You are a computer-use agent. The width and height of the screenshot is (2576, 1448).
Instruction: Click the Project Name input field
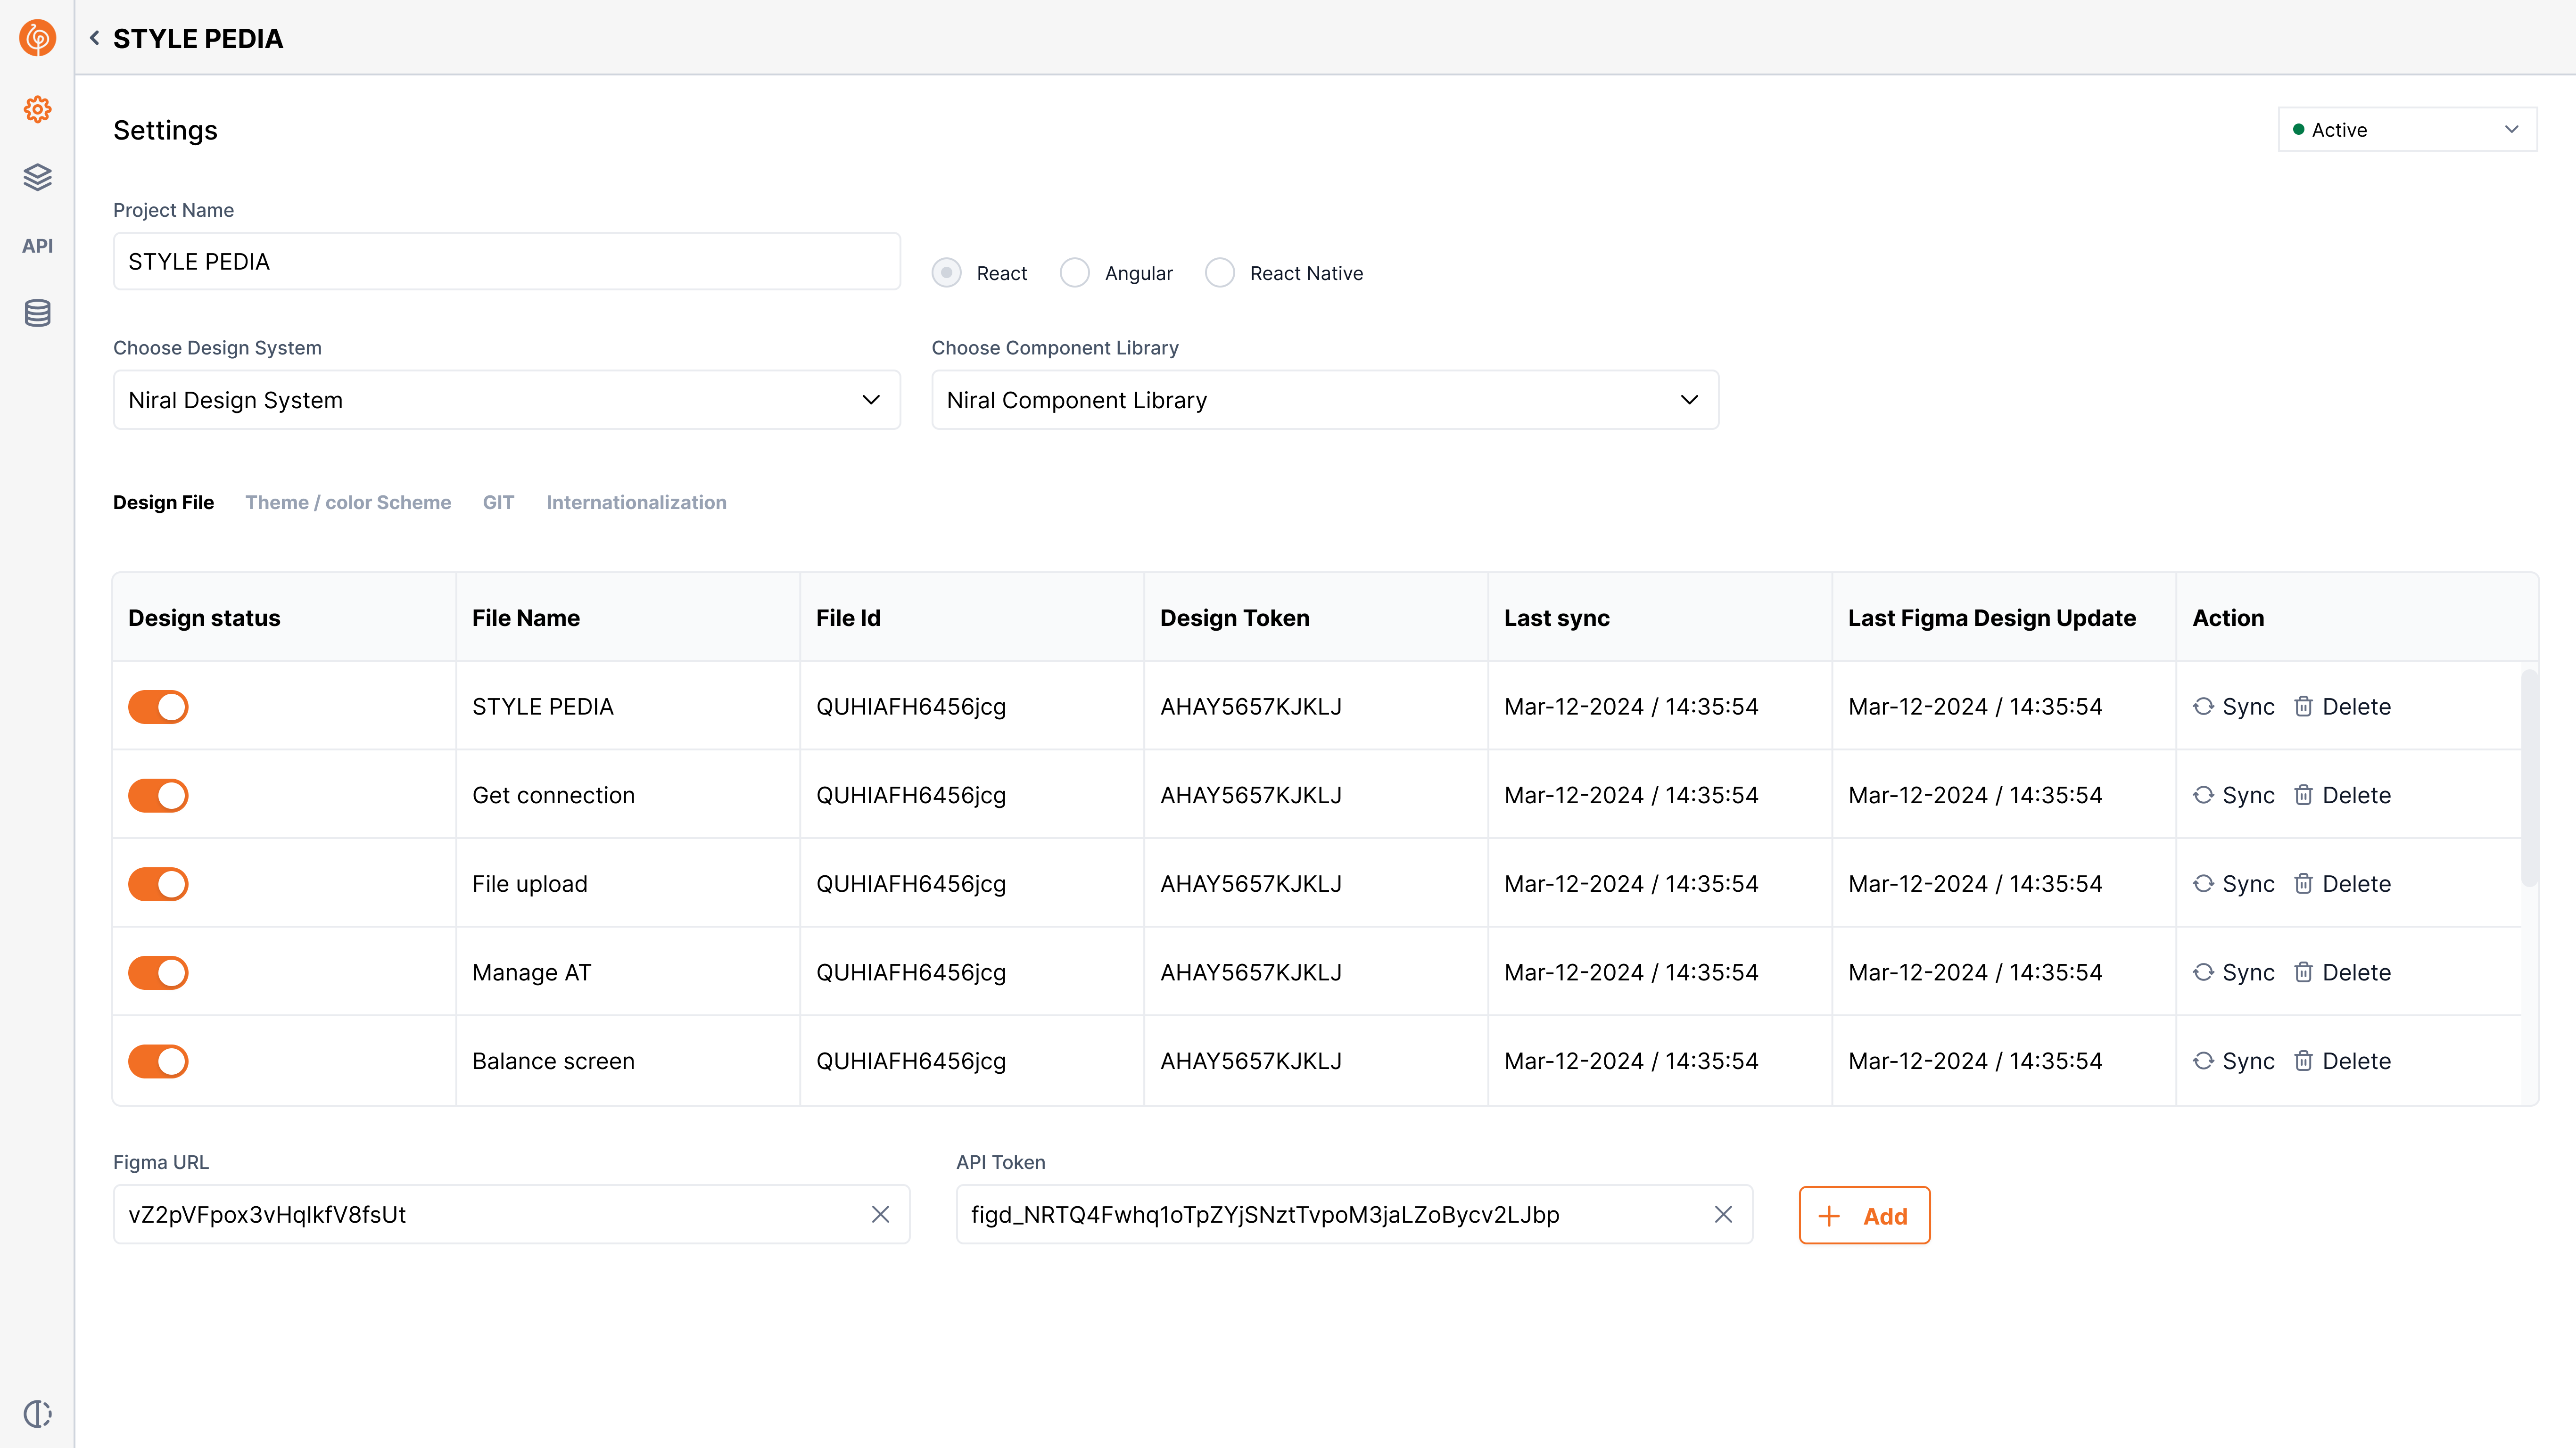coord(506,262)
